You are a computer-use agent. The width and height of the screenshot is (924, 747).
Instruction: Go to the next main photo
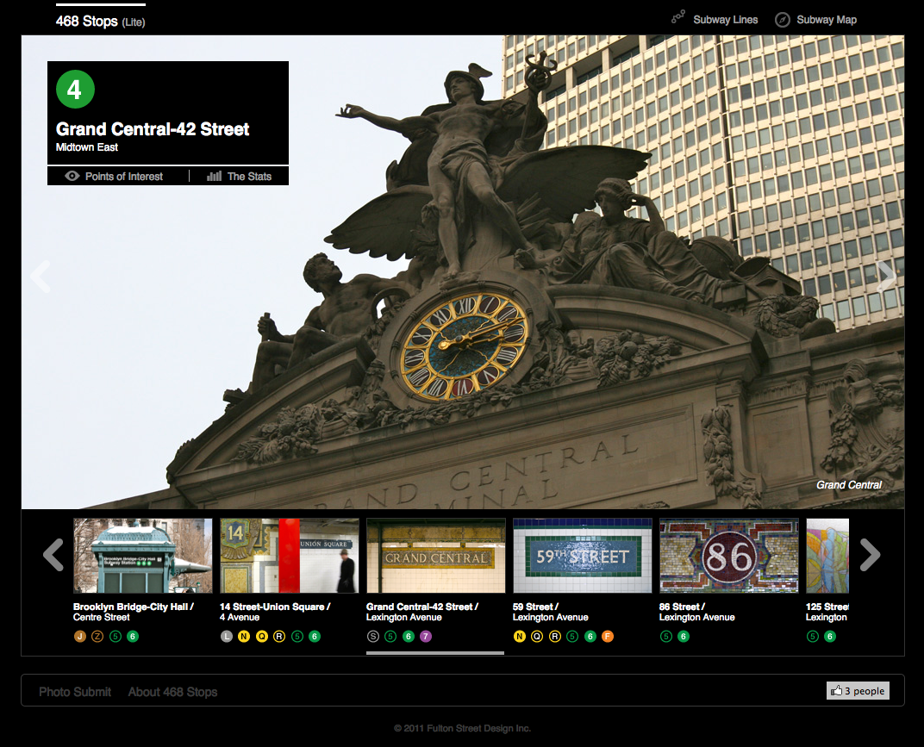885,277
